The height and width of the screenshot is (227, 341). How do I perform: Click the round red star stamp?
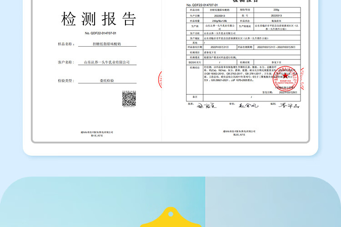point(286,79)
